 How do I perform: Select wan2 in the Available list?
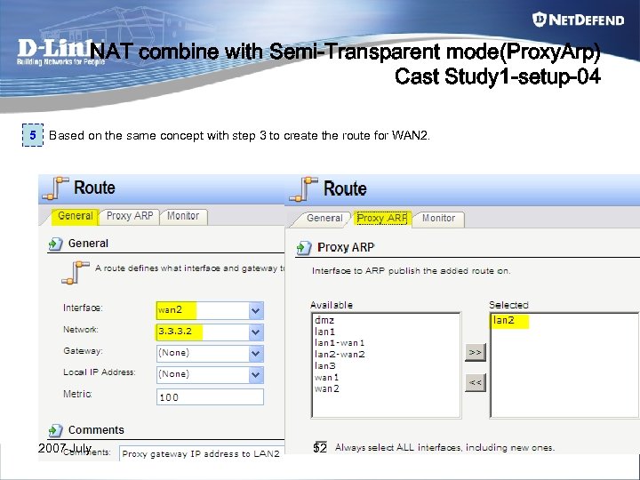pyautogui.click(x=326, y=388)
